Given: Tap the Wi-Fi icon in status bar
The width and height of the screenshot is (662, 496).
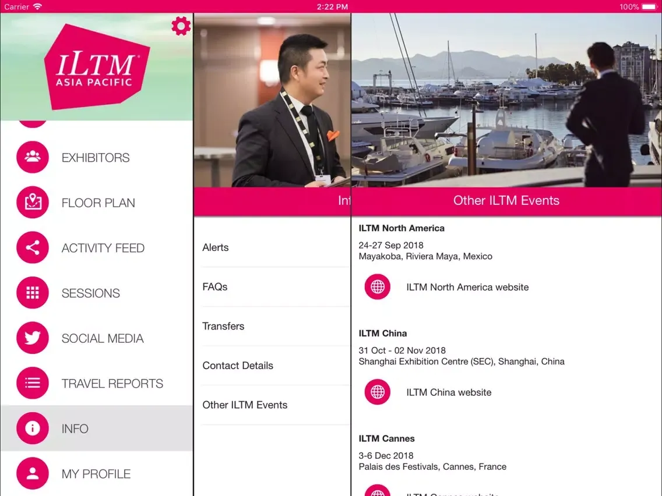Looking at the screenshot, I should 37,6.
